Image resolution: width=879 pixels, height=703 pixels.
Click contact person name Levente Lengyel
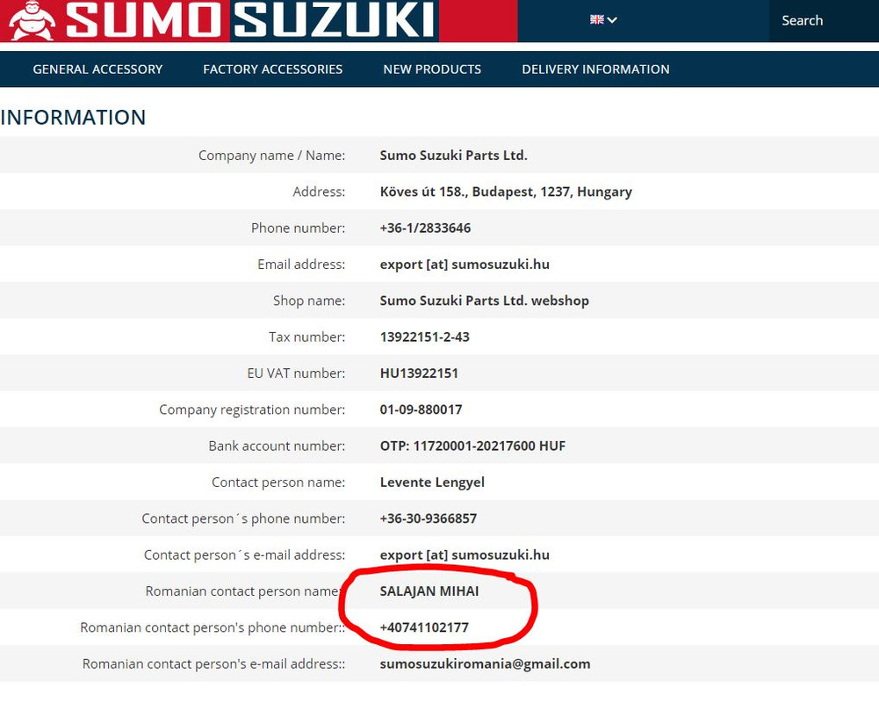[x=432, y=482]
